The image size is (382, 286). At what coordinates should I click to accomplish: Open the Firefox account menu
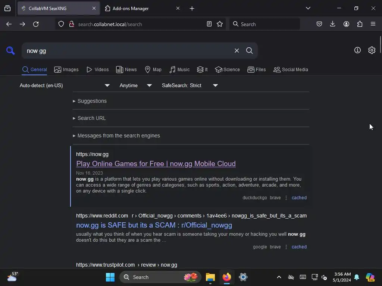coord(346,24)
